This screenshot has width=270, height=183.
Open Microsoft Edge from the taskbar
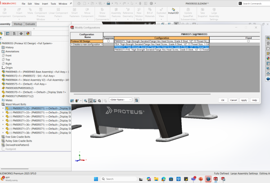point(164,179)
